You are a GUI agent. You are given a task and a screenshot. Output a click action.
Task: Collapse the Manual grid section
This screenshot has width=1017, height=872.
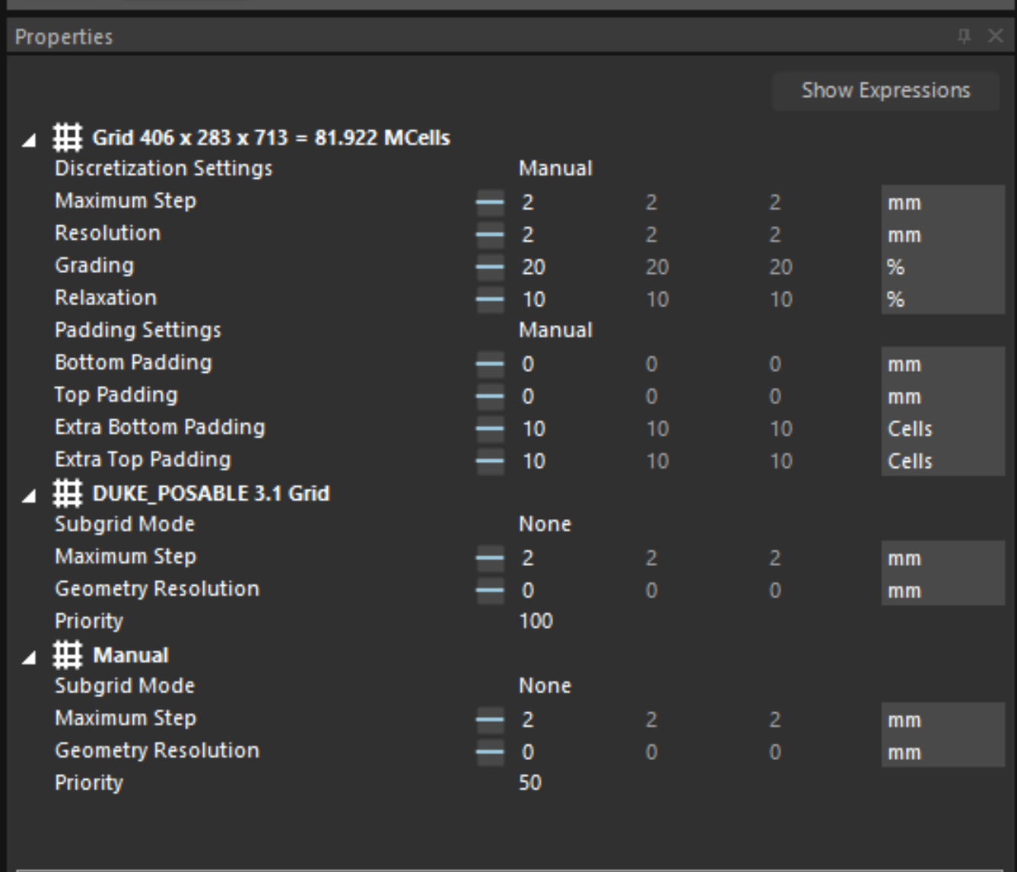pos(29,657)
